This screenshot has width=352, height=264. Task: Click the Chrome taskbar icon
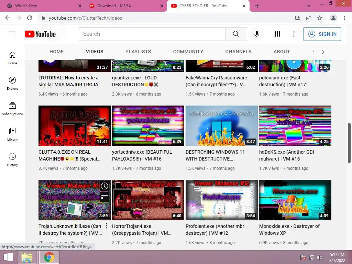pyautogui.click(x=49, y=257)
